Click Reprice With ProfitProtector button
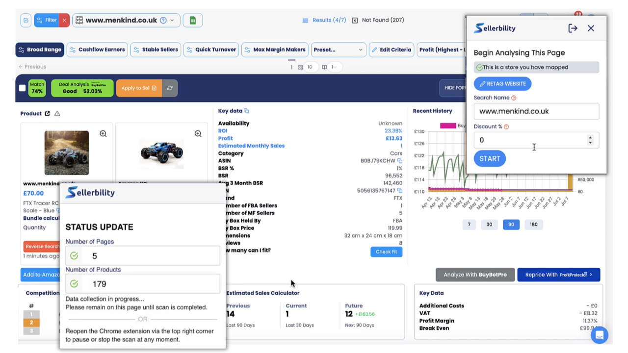Screen dimensions: 628x353 coord(559,275)
